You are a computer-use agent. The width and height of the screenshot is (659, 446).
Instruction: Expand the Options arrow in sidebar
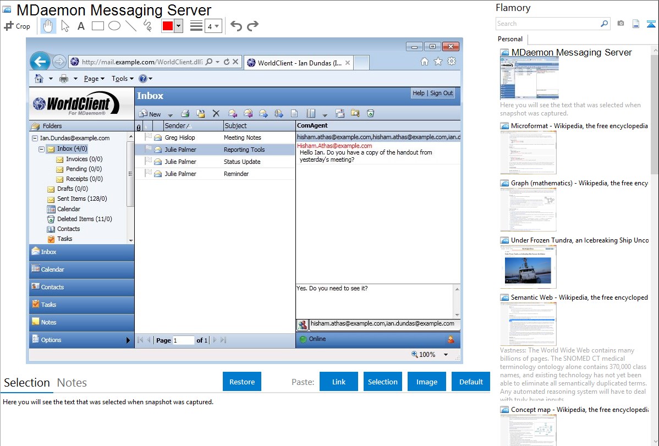[x=128, y=340]
